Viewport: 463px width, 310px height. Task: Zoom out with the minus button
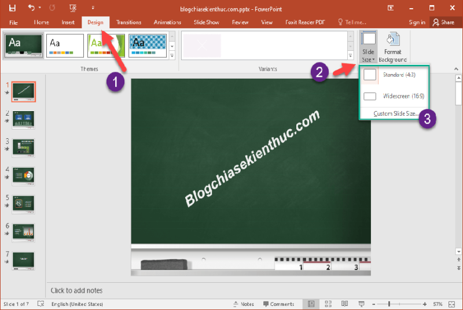tap(373, 304)
